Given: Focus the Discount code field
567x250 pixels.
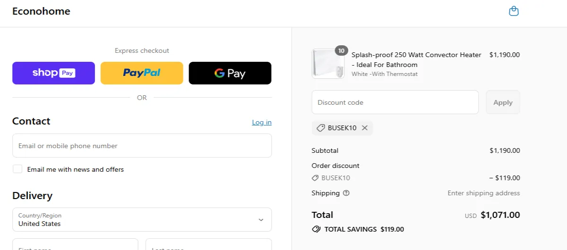Looking at the screenshot, I should coord(395,102).
